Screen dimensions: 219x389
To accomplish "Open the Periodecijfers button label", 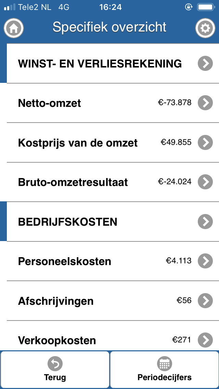I will [165, 377].
